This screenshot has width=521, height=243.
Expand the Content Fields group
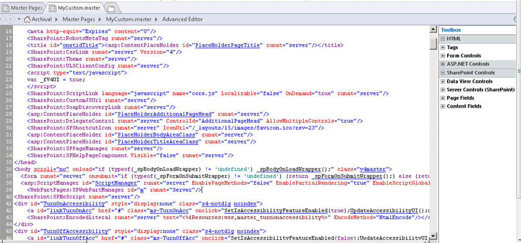tap(443, 106)
